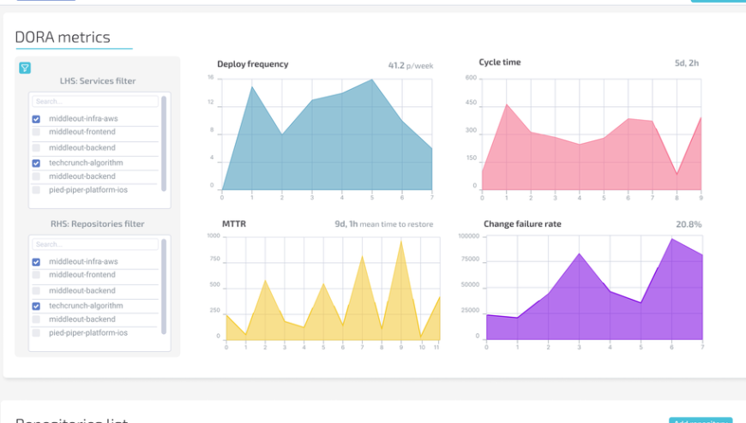Click the Repositories filter list scrollbar
The width and height of the screenshot is (746, 423).
[x=164, y=287]
